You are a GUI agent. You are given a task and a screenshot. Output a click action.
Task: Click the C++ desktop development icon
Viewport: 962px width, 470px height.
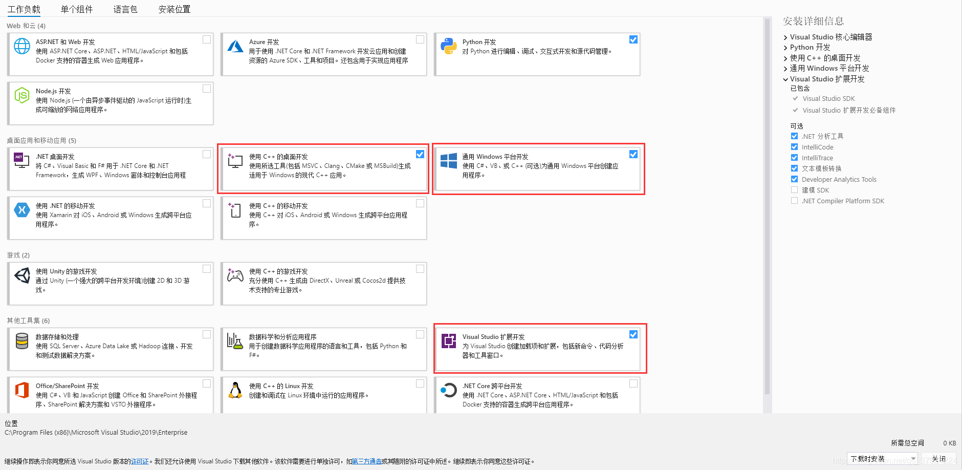[235, 160]
